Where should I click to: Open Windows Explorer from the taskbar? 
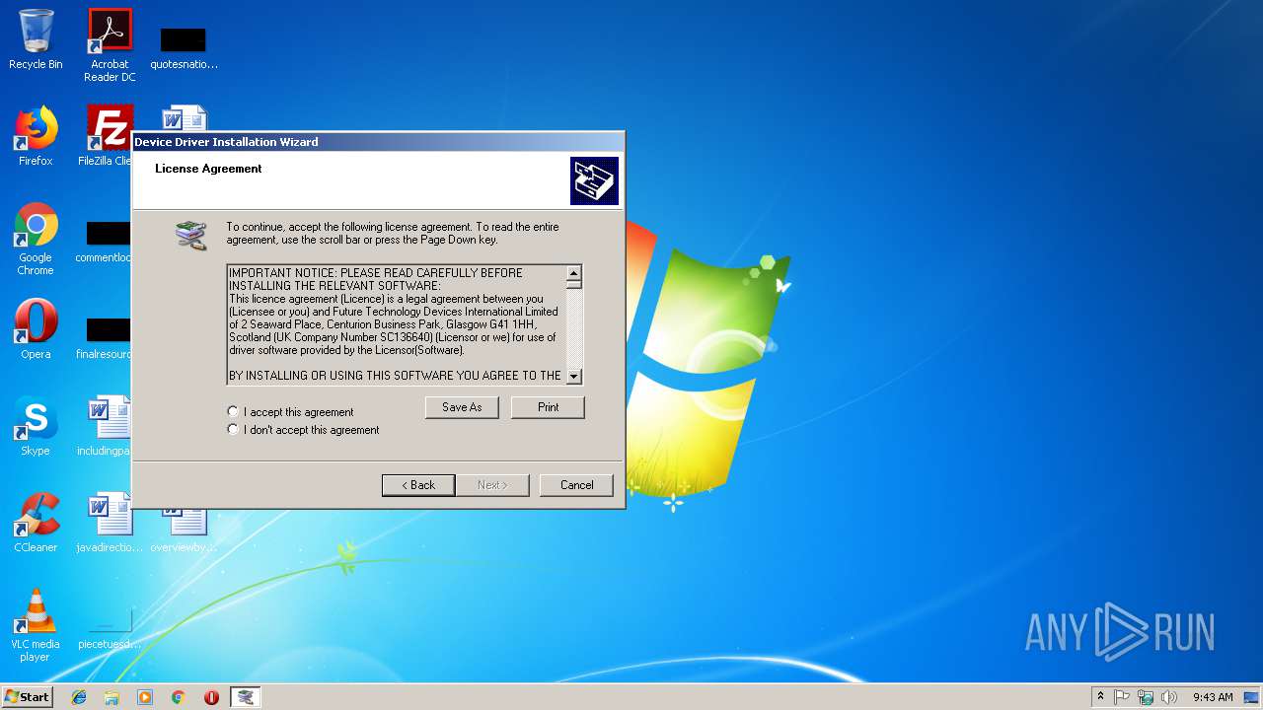coord(111,697)
